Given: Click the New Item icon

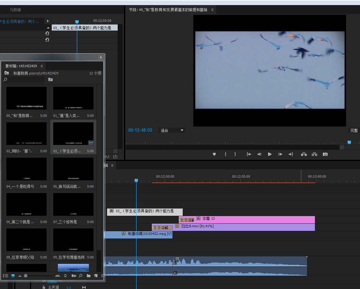Looking at the screenshot, I should pyautogui.click(x=96, y=276).
